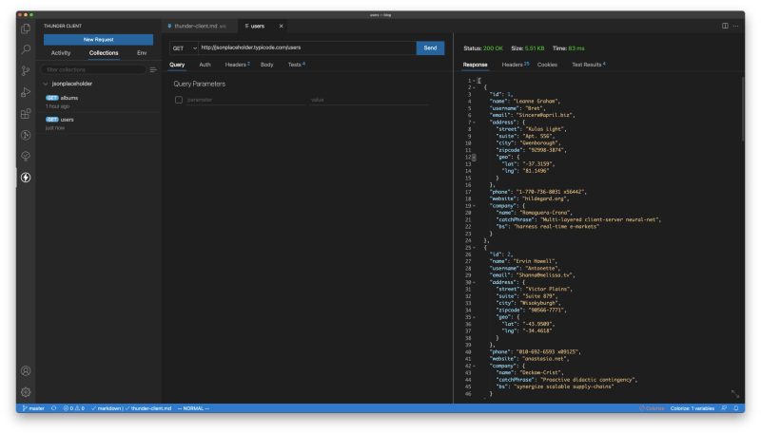Split the editor with the layout icon
Image resolution: width=761 pixels, height=434 pixels.
tap(725, 26)
